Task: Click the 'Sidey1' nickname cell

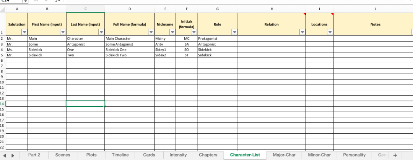Action: [165, 50]
